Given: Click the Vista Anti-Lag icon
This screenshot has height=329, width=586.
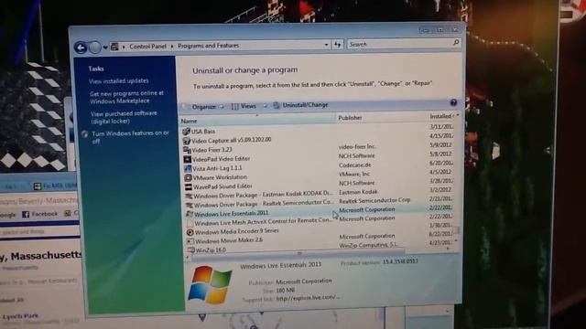Looking at the screenshot, I should pos(188,168).
